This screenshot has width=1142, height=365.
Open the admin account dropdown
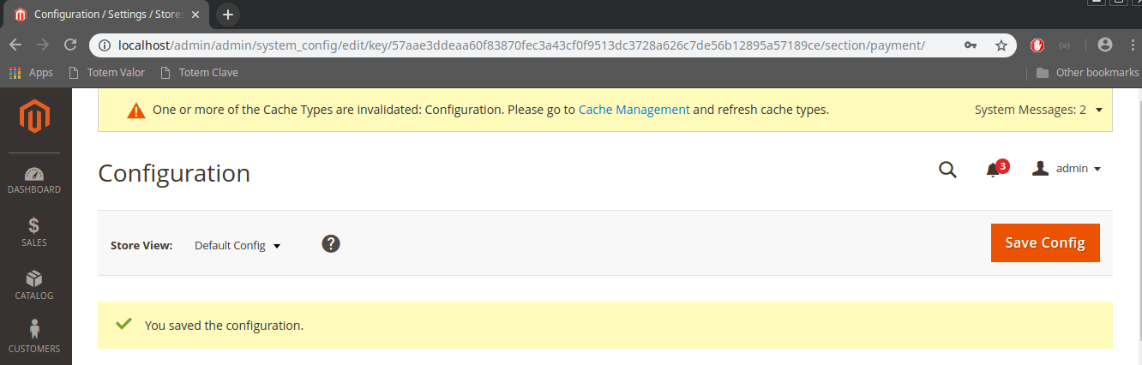point(1067,169)
